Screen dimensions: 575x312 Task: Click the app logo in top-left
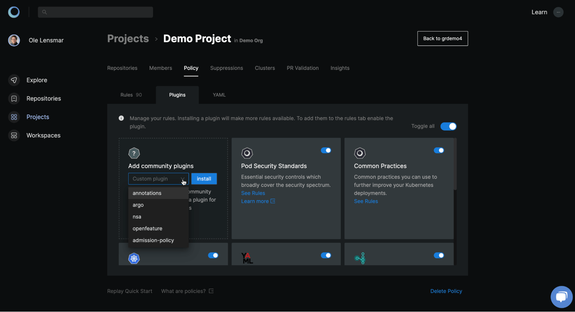click(14, 12)
